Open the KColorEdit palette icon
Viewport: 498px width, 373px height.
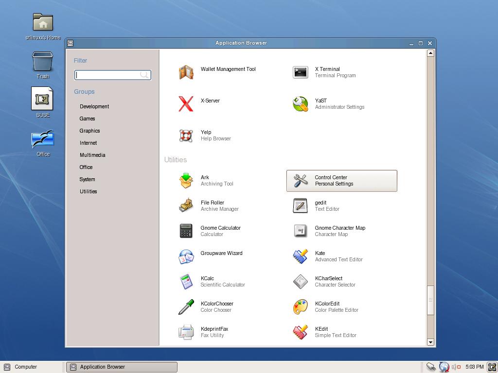300,307
